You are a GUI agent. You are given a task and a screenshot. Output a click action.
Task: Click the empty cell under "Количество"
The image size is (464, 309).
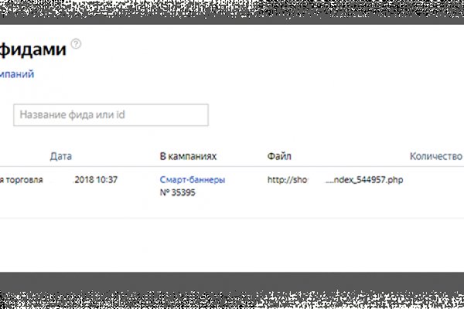coord(435,185)
